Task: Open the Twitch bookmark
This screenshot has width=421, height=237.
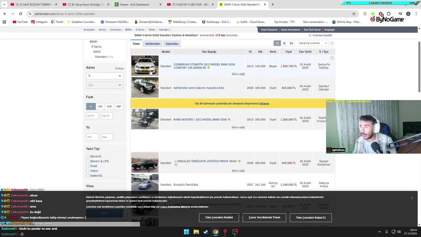Action: pyautogui.click(x=57, y=22)
